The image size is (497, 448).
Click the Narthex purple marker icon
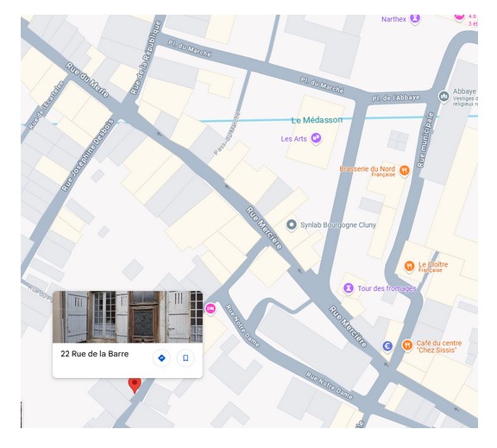415,19
